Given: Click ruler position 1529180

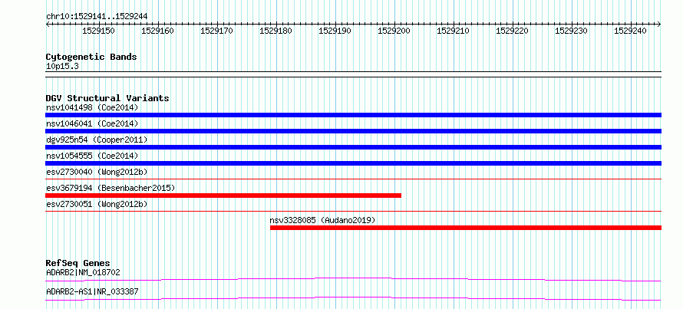Looking at the screenshot, I should coord(276,31).
